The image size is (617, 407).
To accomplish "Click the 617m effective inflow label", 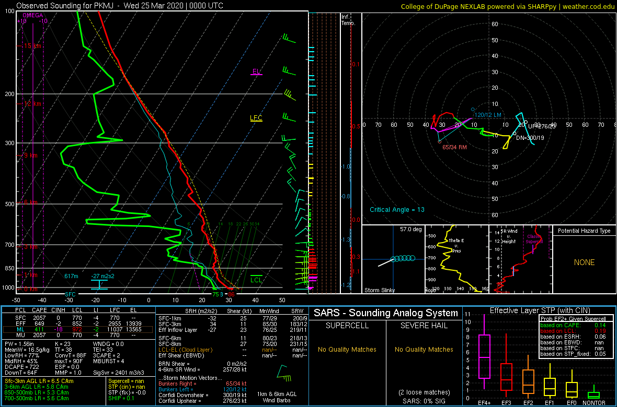I will [71, 276].
